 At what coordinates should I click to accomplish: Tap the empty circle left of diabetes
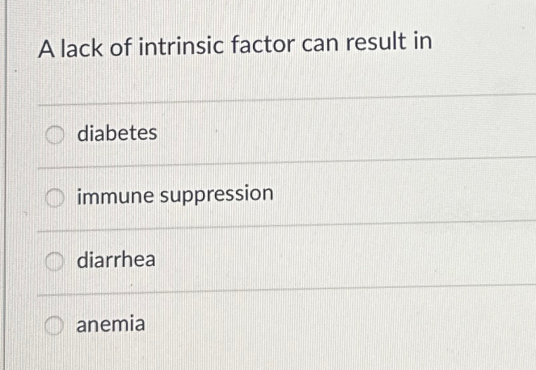[55, 135]
